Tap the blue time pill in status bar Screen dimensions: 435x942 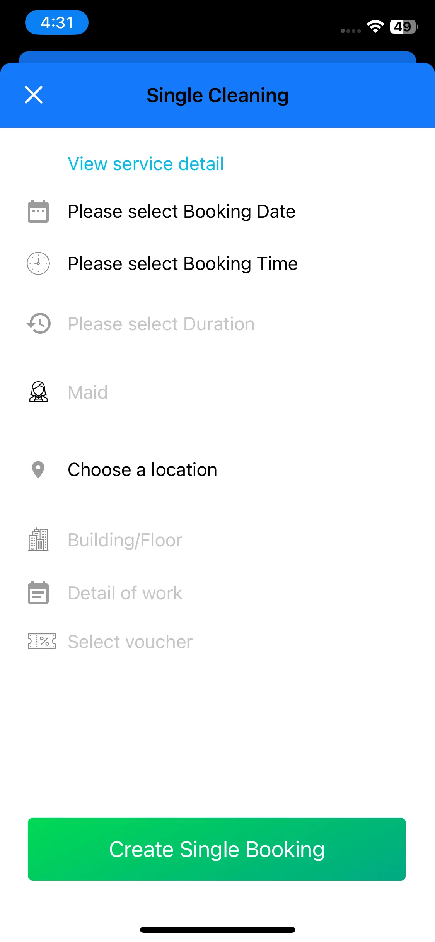[x=57, y=22]
